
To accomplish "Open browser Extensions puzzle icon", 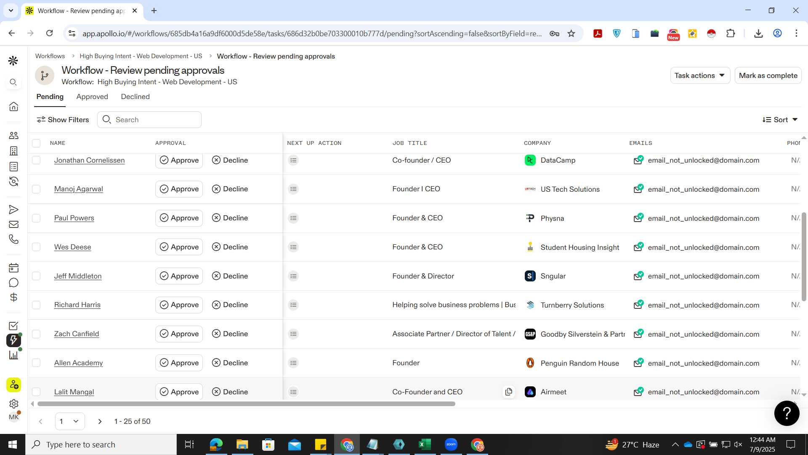I will click(x=731, y=33).
